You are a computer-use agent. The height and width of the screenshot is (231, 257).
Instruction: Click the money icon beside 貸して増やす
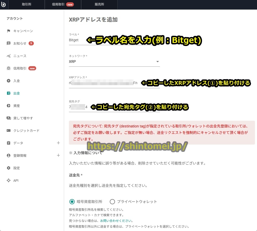click(x=9, y=118)
